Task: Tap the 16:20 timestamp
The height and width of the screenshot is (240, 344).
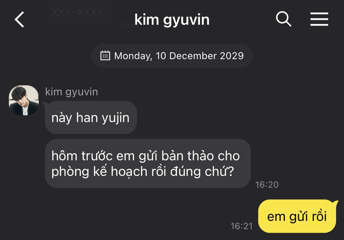Action: (267, 185)
